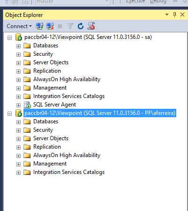188x211 pixels.
Task: Toggle the Object Explorer auto-hide pin
Action: (174, 15)
